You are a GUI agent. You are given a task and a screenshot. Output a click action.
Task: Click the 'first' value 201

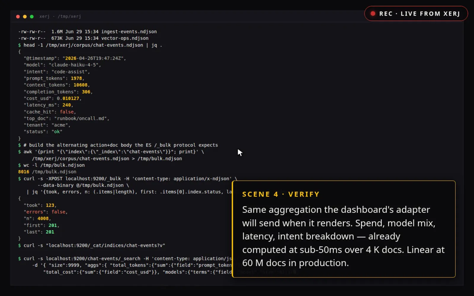53,225
